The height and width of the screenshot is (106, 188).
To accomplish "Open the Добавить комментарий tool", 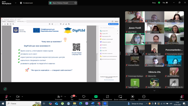I will 106,39.
